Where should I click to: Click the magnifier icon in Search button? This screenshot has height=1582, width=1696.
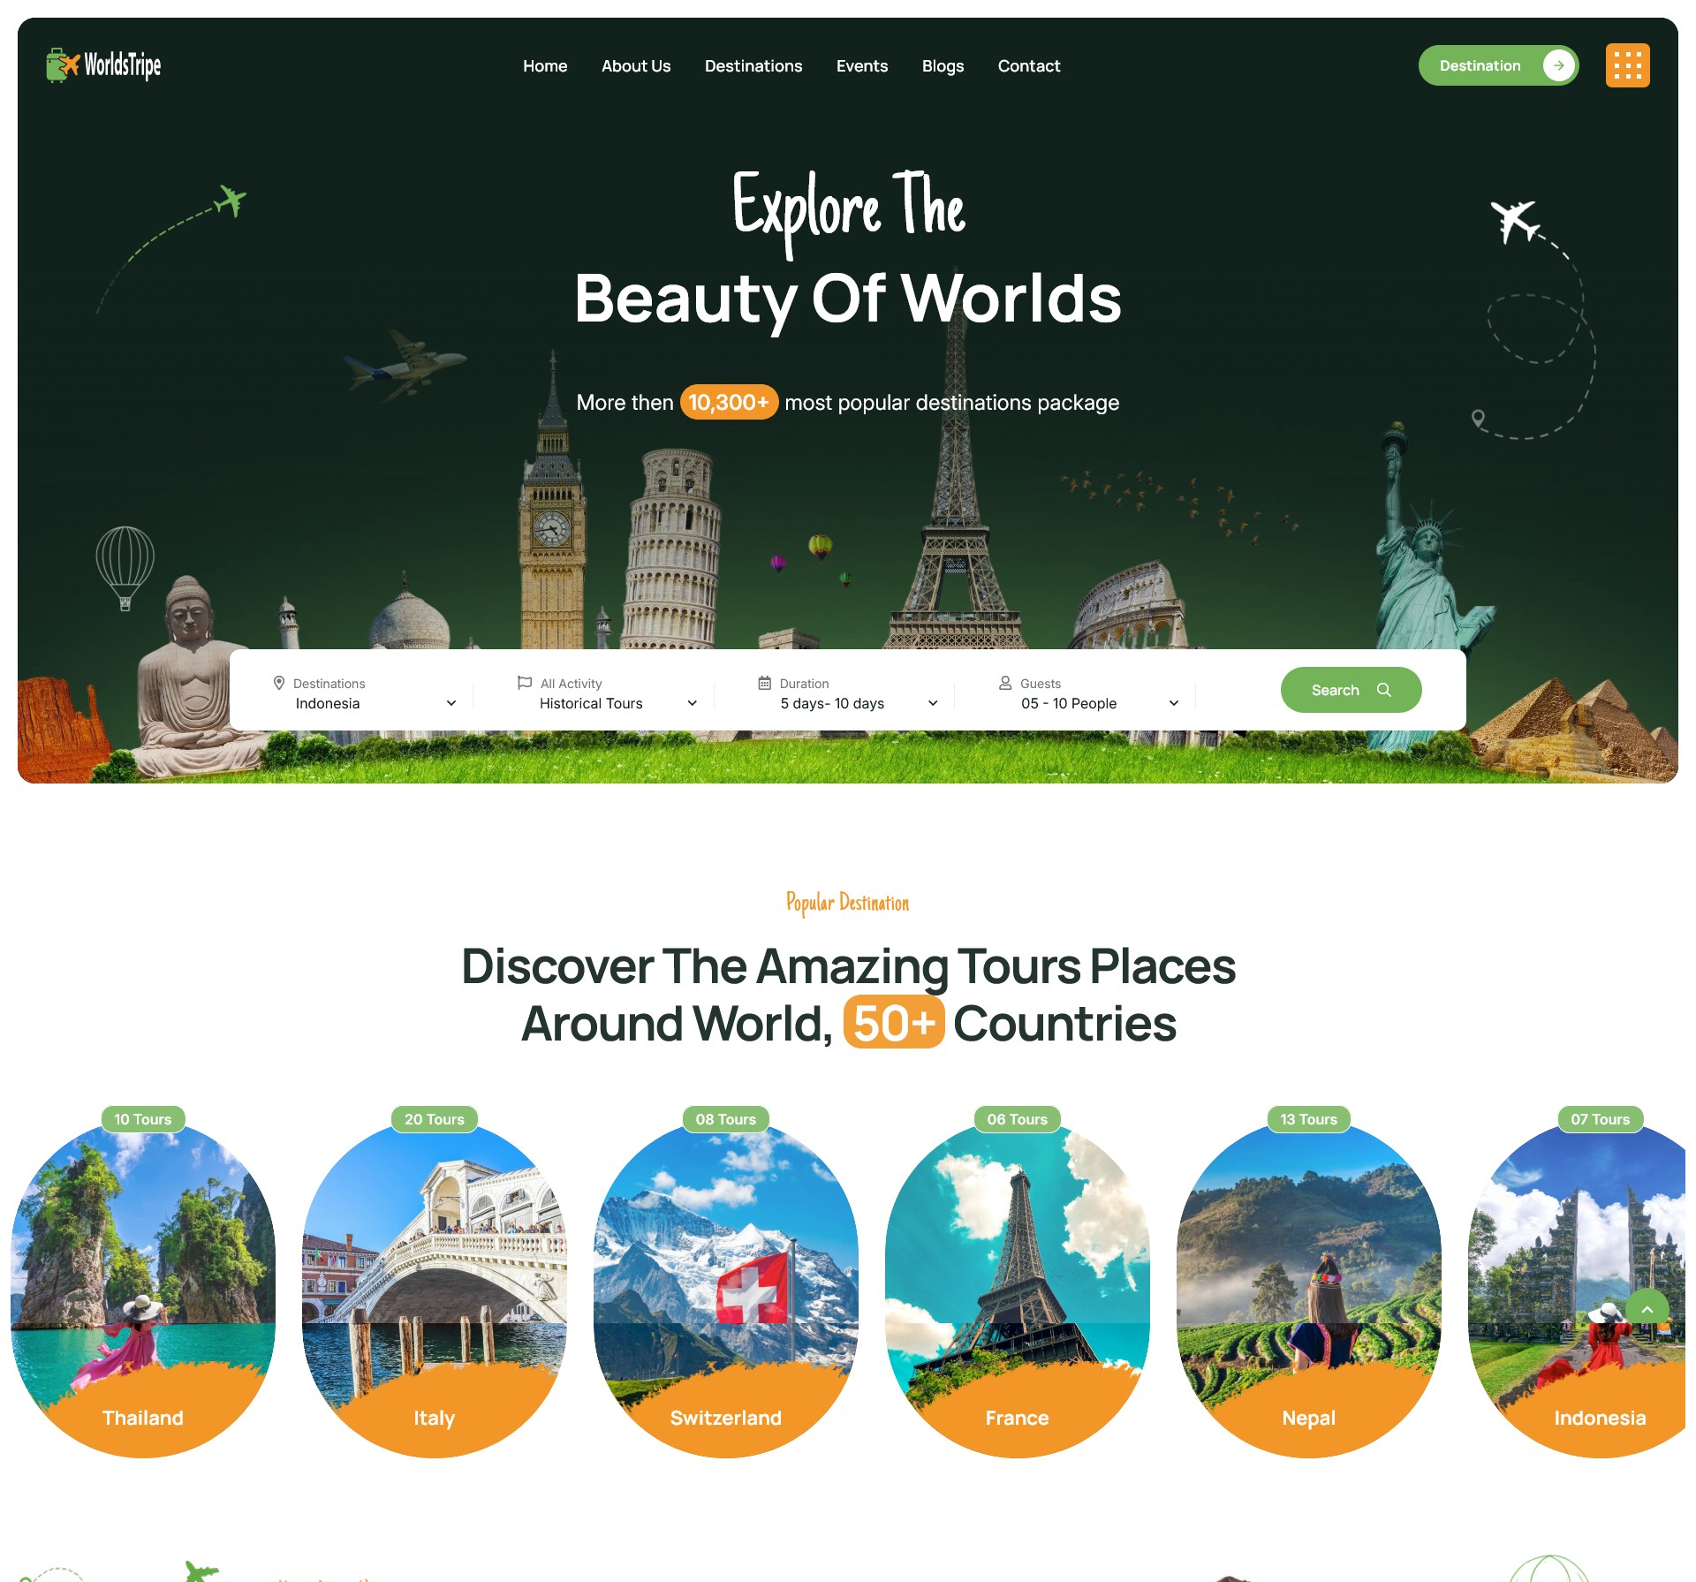pyautogui.click(x=1384, y=690)
